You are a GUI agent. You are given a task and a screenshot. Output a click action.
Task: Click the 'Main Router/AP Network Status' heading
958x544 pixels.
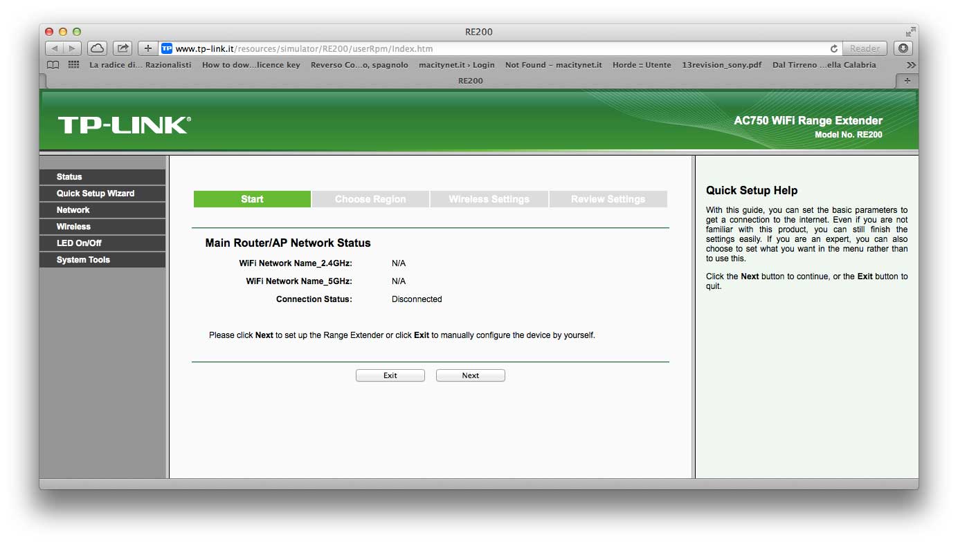pyautogui.click(x=288, y=243)
